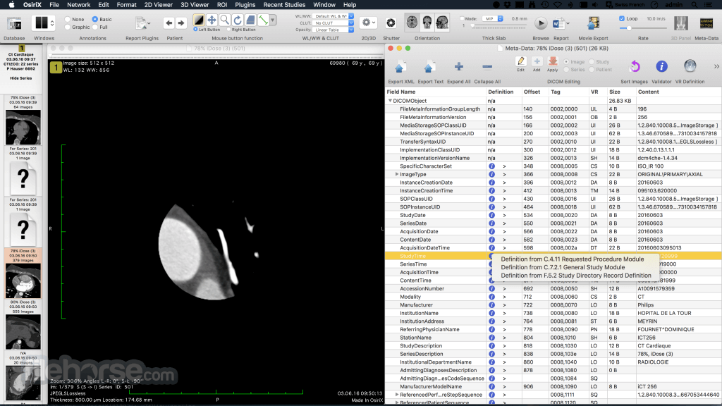722x406 pixels.
Task: Click the Collapse All button
Action: (x=487, y=67)
